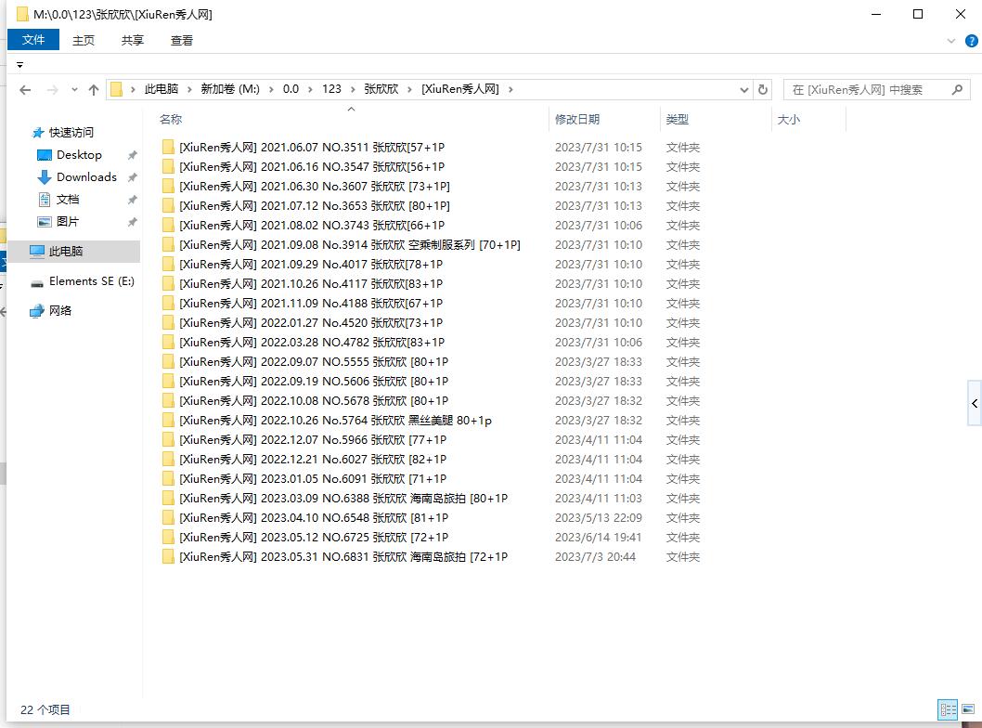The width and height of the screenshot is (982, 728).
Task: Open Downloads in the navigation pane
Action: pos(86,177)
